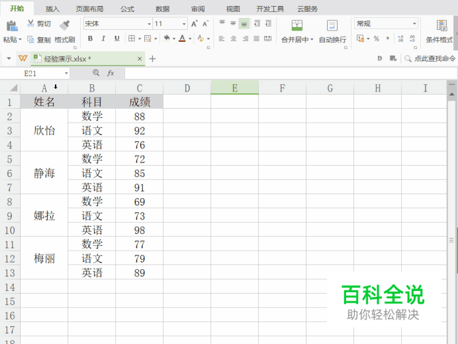Click the increase indent icon

tap(268, 23)
